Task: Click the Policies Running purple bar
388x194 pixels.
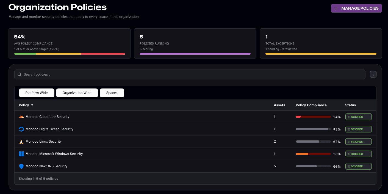Action: pyautogui.click(x=195, y=54)
